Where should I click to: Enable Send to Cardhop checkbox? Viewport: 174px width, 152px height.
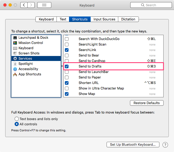click(x=67, y=61)
